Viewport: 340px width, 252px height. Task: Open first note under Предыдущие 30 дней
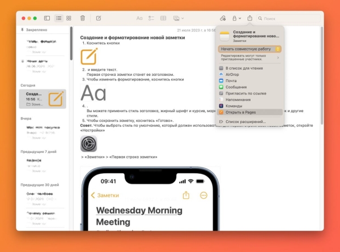[x=42, y=199]
